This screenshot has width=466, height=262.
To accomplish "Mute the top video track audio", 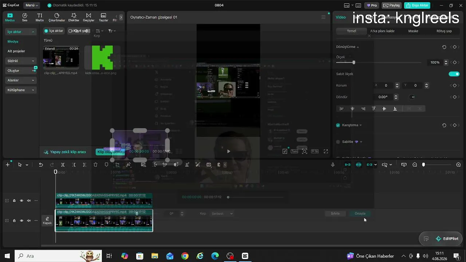I will tap(29, 201).
